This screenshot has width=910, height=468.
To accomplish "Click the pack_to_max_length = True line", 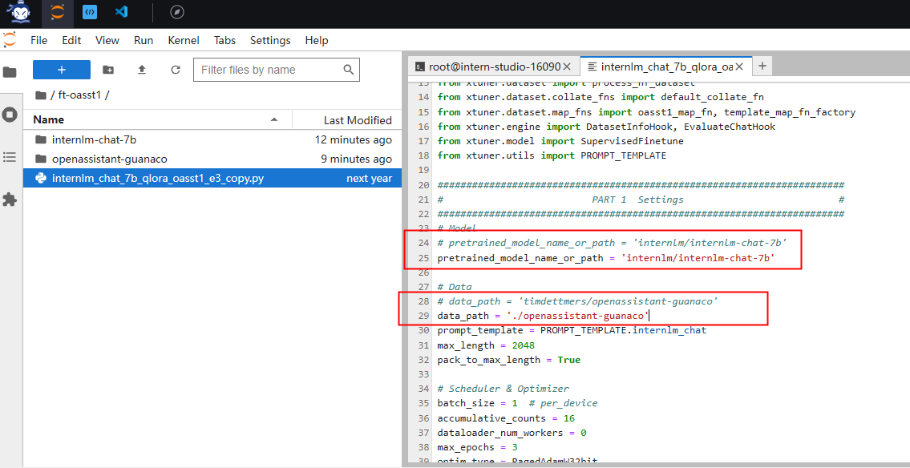I will coord(509,360).
